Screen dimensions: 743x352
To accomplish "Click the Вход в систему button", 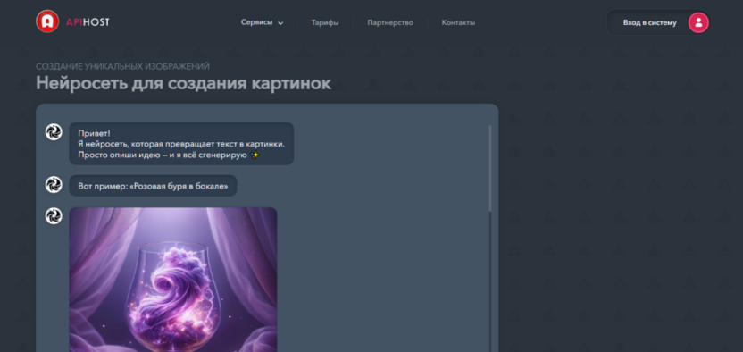I will [659, 22].
